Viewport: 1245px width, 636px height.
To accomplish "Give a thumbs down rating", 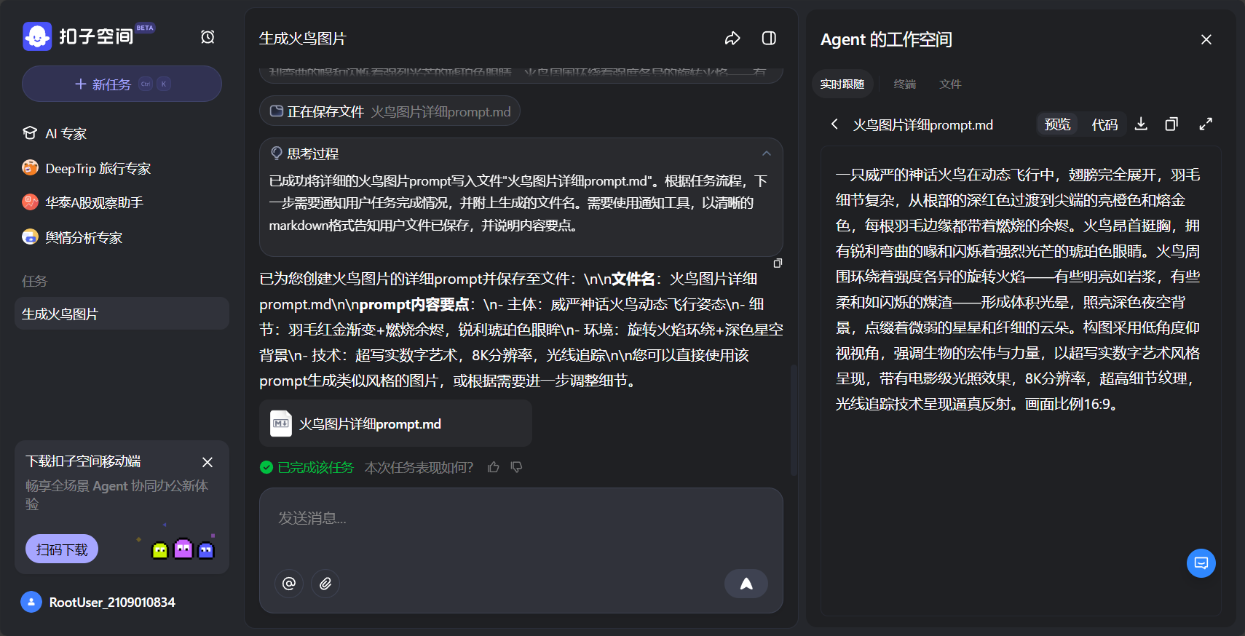I will [517, 467].
